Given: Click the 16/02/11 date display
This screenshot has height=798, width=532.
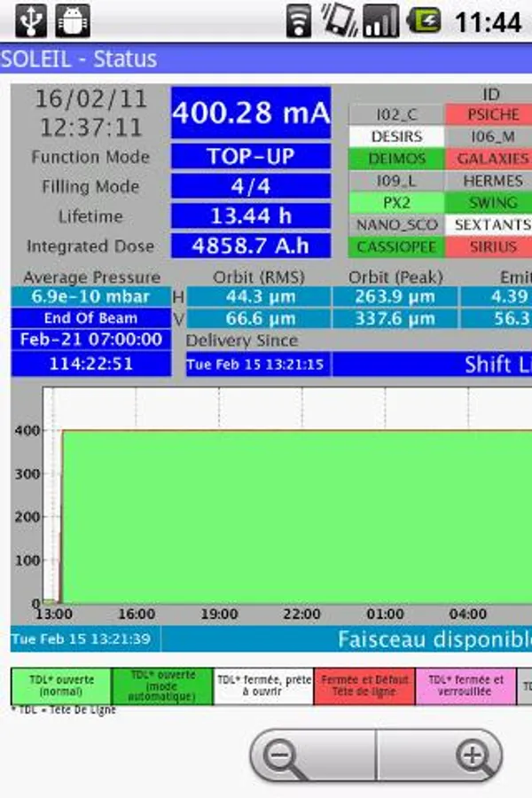Looking at the screenshot, I should click(90, 98).
